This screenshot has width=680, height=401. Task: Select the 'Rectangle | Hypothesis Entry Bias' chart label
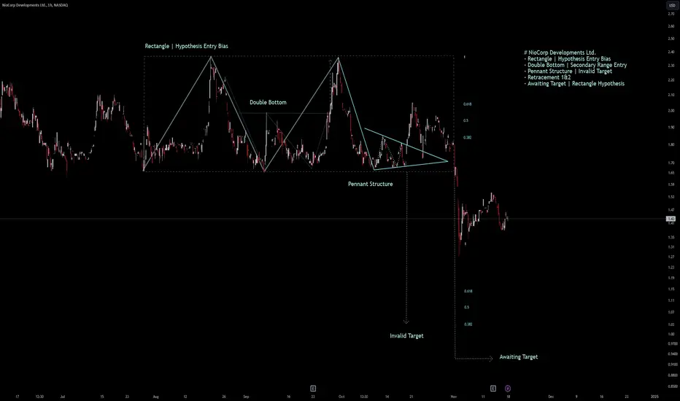(187, 46)
